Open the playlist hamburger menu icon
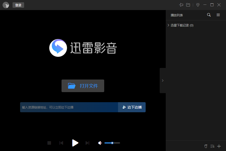 click(x=218, y=15)
